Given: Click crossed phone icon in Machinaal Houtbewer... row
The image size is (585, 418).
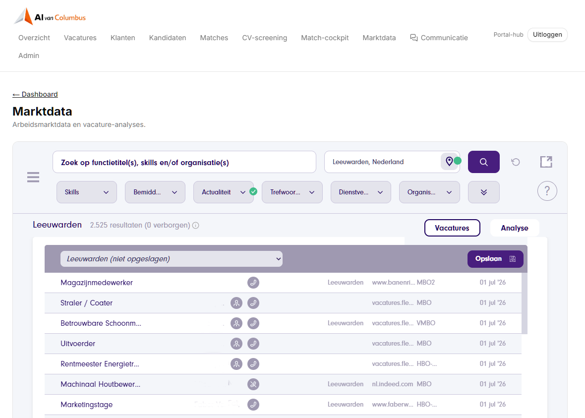Looking at the screenshot, I should (x=253, y=384).
